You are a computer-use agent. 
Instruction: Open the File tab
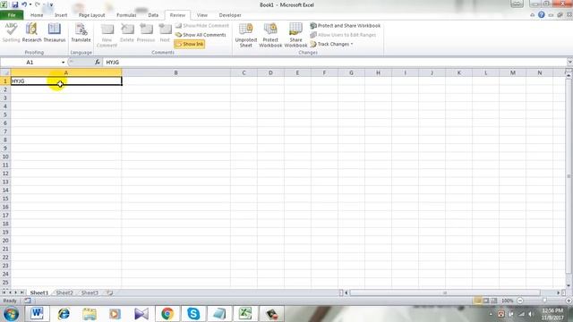pyautogui.click(x=12, y=15)
